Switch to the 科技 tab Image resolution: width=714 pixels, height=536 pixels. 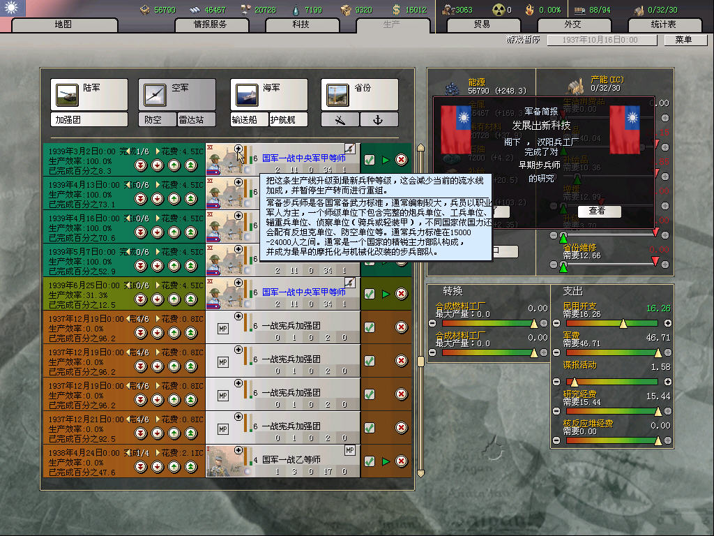click(x=302, y=24)
